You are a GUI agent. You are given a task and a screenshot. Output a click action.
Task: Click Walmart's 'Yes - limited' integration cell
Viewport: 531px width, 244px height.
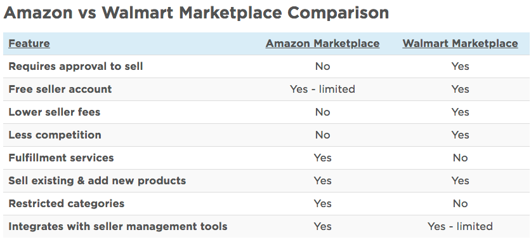[x=460, y=226]
